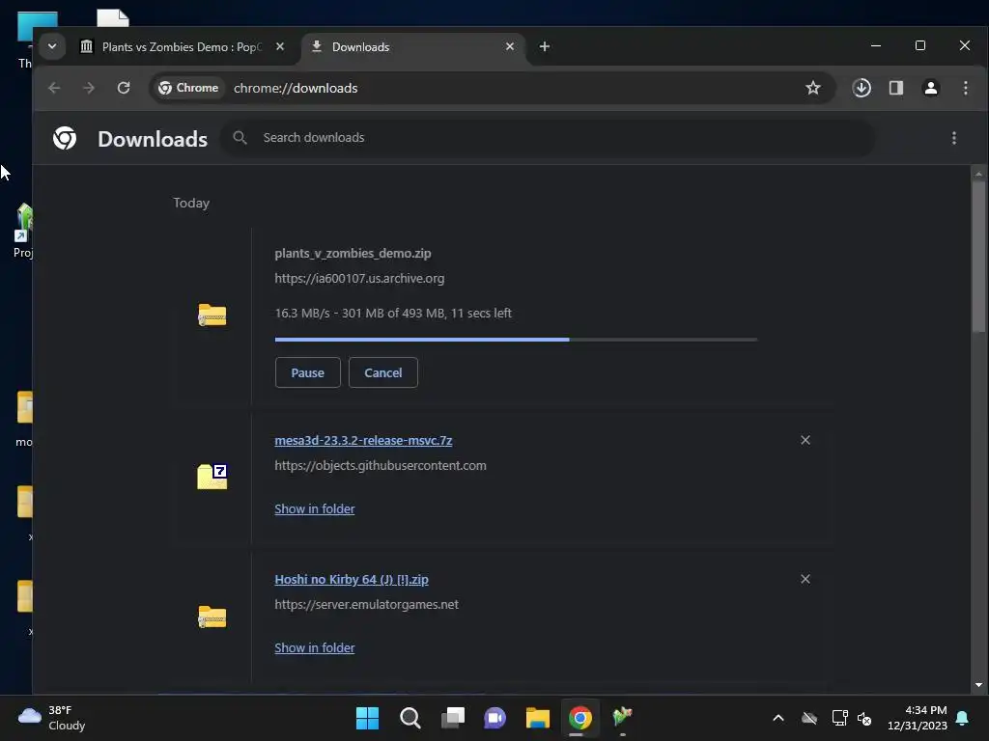Open the Windows Start menu
Screen dimensions: 989x741
pos(367,718)
